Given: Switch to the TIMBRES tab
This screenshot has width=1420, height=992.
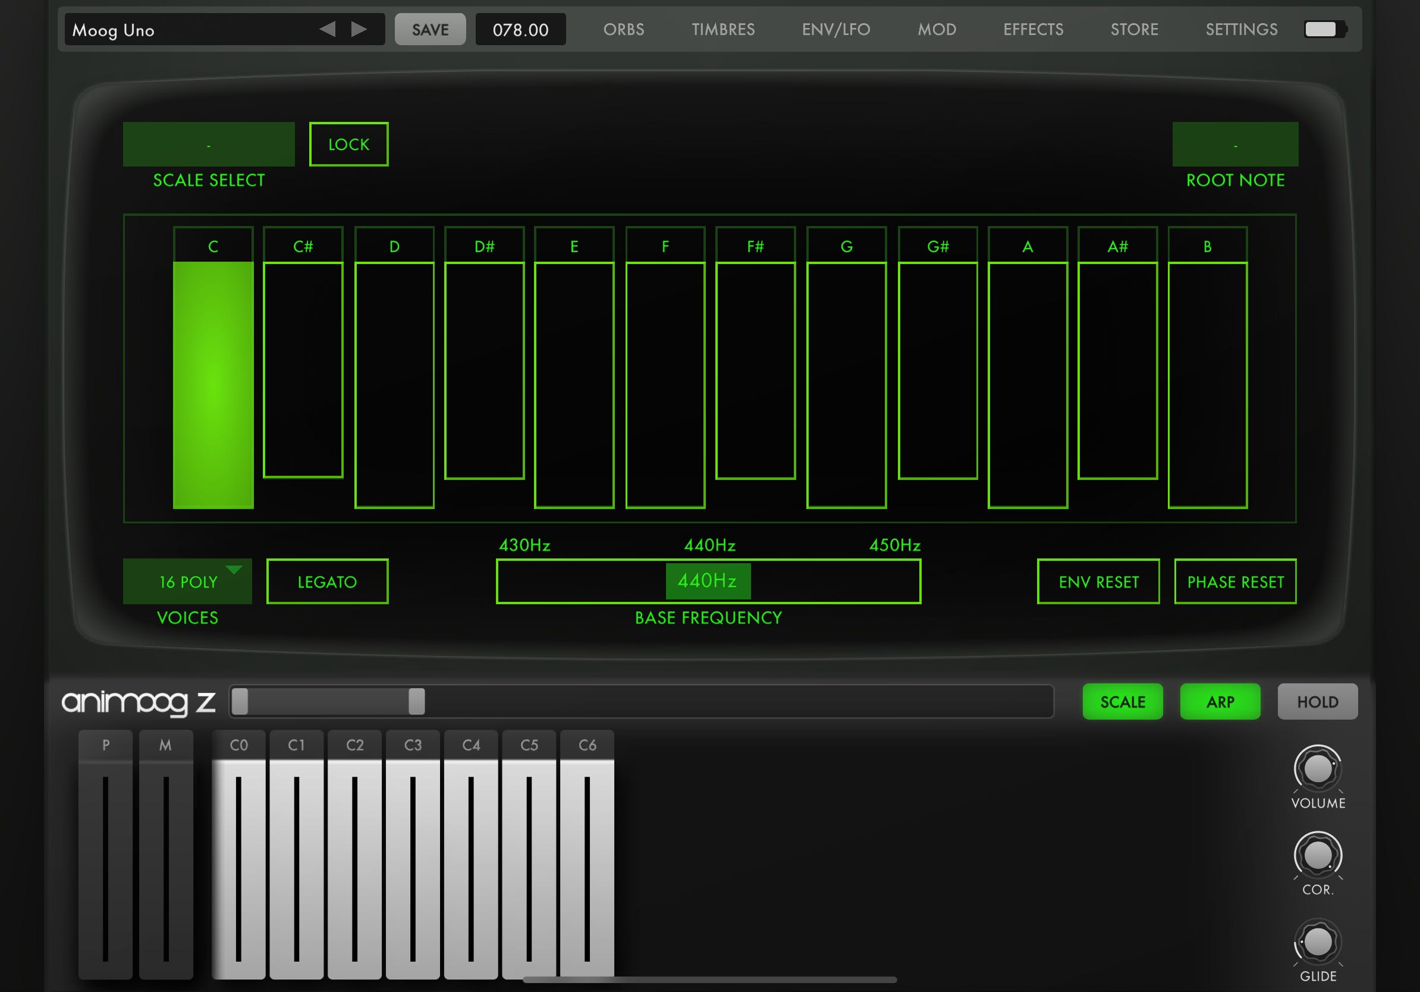Looking at the screenshot, I should (723, 29).
